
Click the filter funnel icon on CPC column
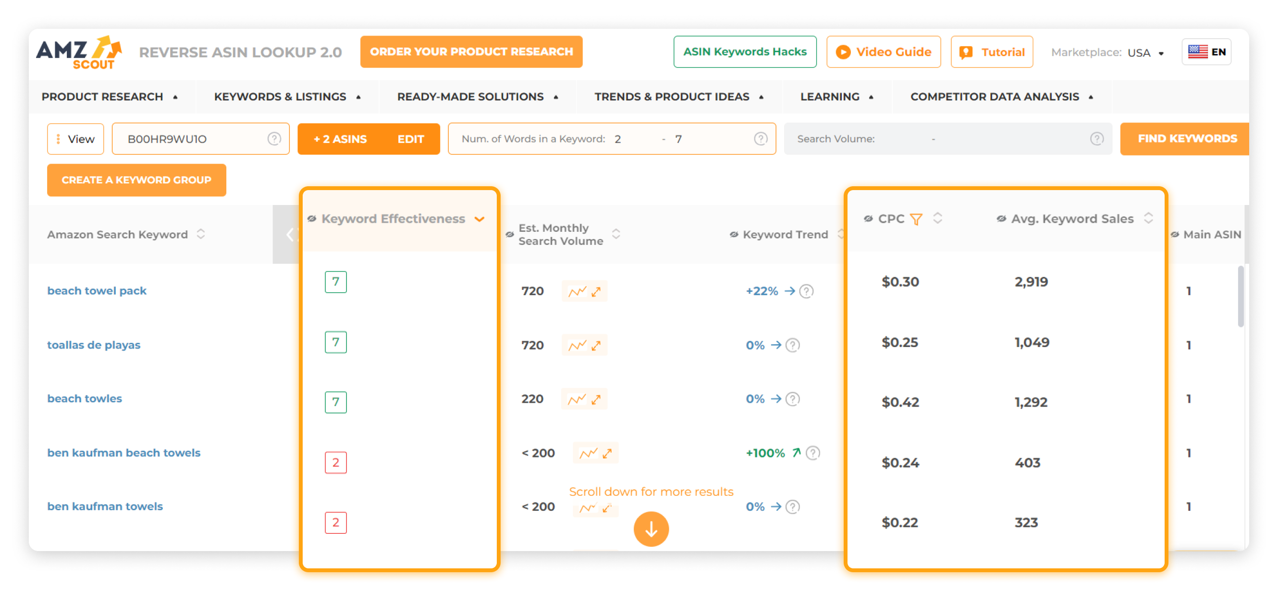coord(917,218)
